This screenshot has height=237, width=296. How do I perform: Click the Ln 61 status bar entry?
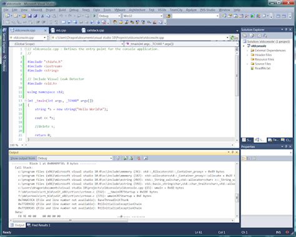199,232
